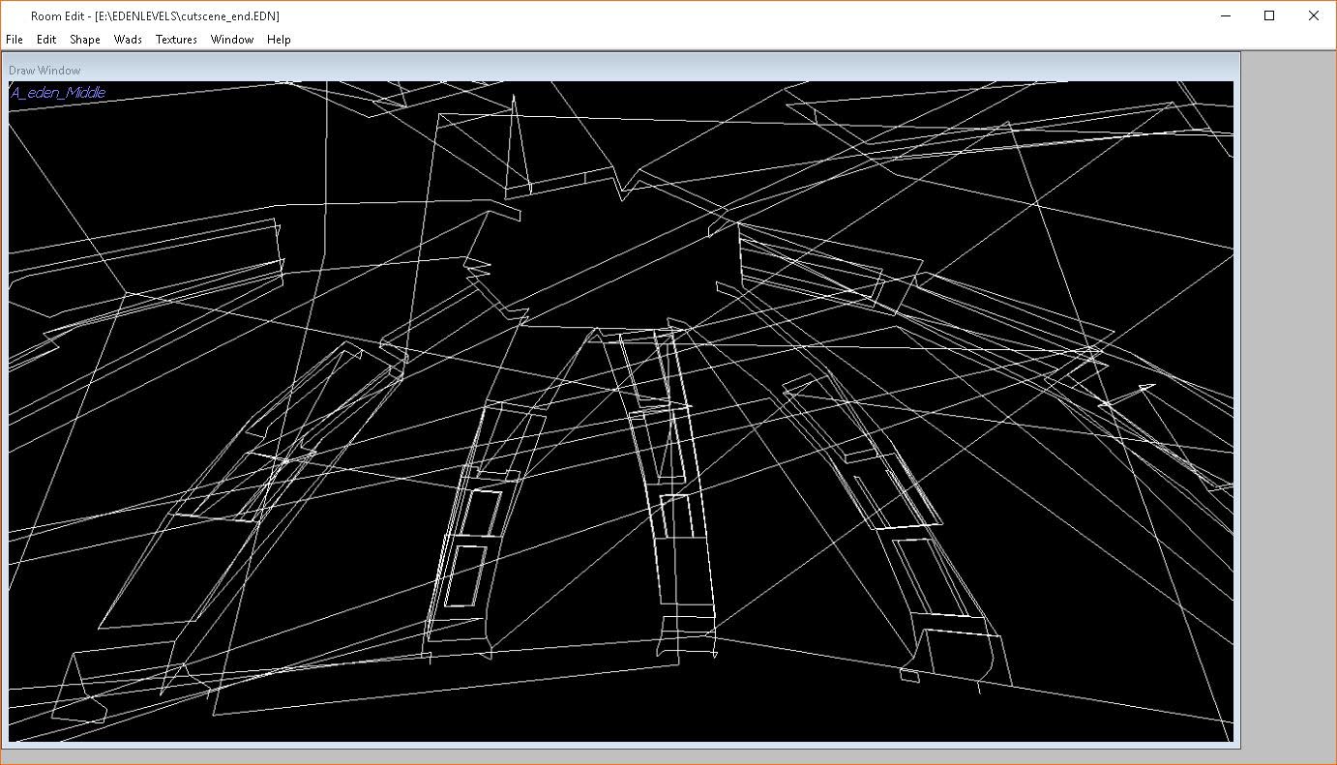The height and width of the screenshot is (765, 1337).
Task: Open the Shape menu
Action: coord(85,40)
